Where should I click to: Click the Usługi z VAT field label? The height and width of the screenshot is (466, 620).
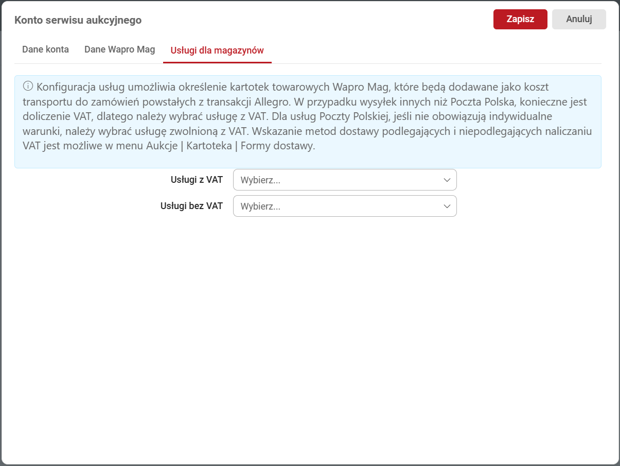point(197,180)
